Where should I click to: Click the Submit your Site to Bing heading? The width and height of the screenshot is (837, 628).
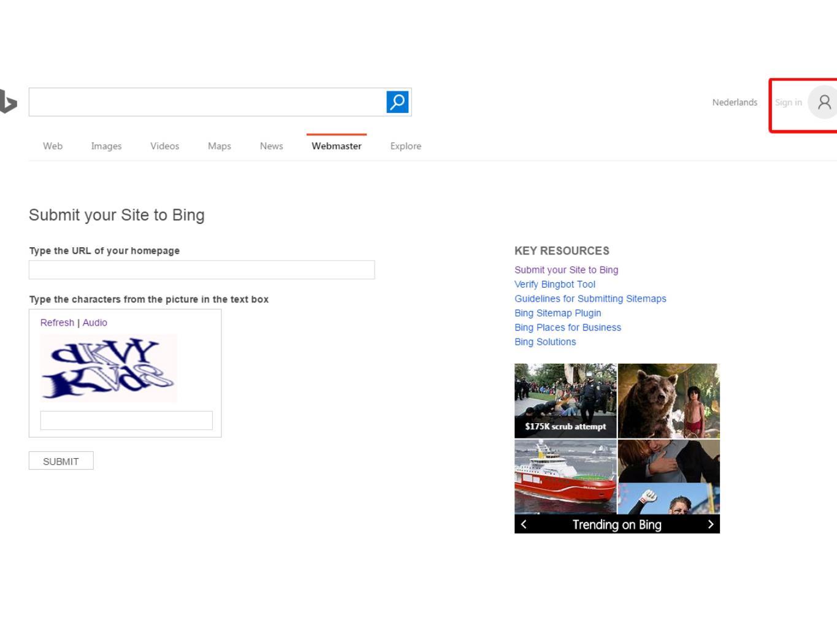[x=117, y=215]
